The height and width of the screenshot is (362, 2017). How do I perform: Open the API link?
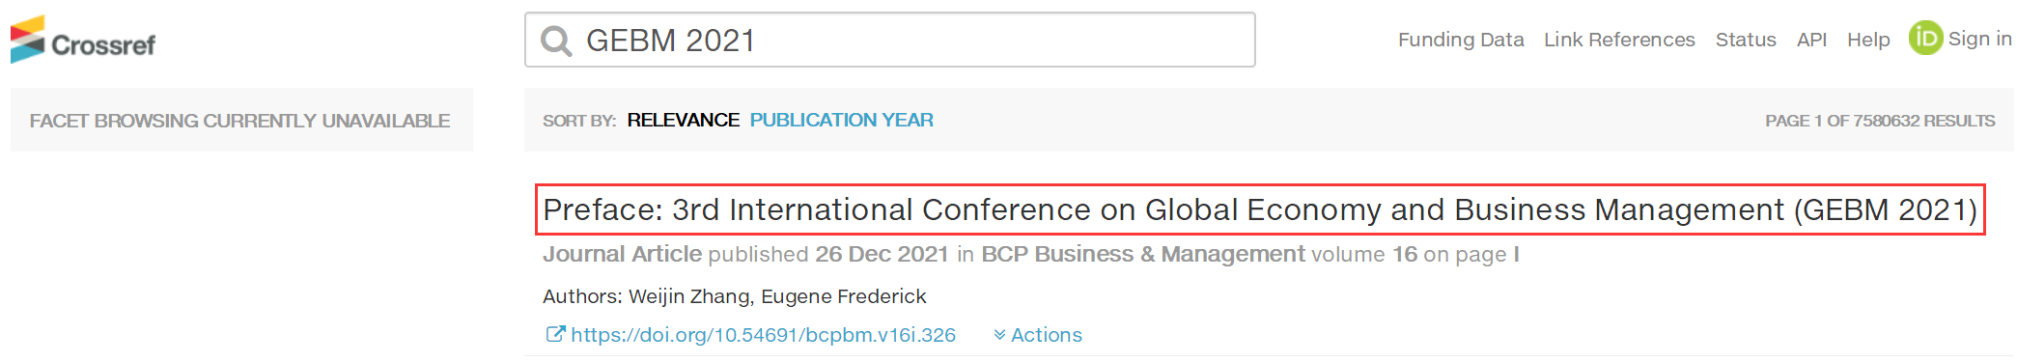point(1811,40)
